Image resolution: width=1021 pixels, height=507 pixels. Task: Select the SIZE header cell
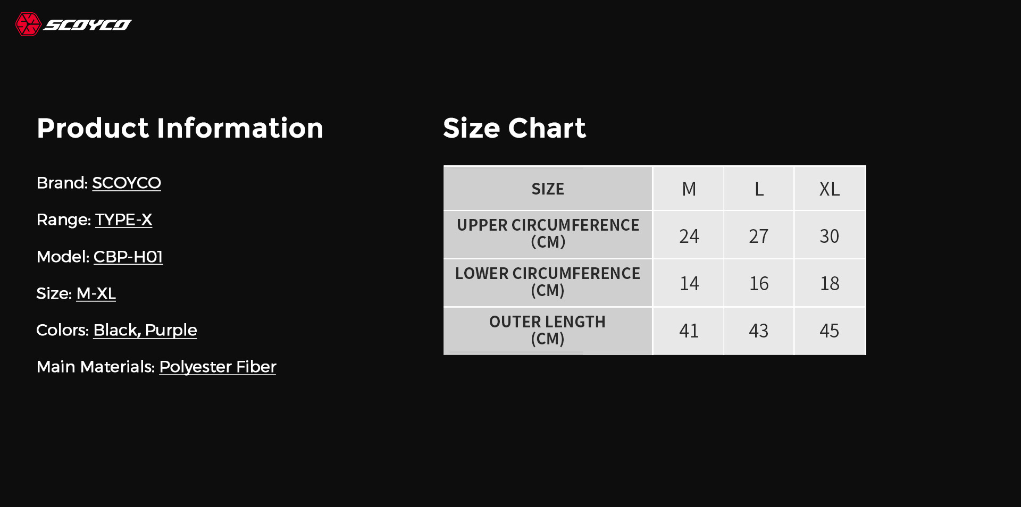point(548,189)
